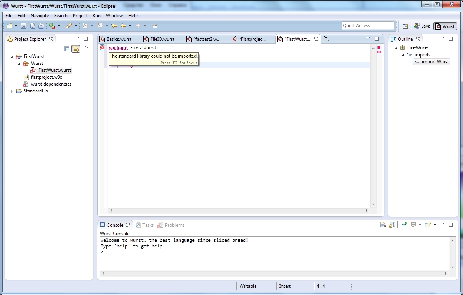Image resolution: width=463 pixels, height=295 pixels.
Task: Open the New wizard dropdown arrow
Action: (x=16, y=26)
